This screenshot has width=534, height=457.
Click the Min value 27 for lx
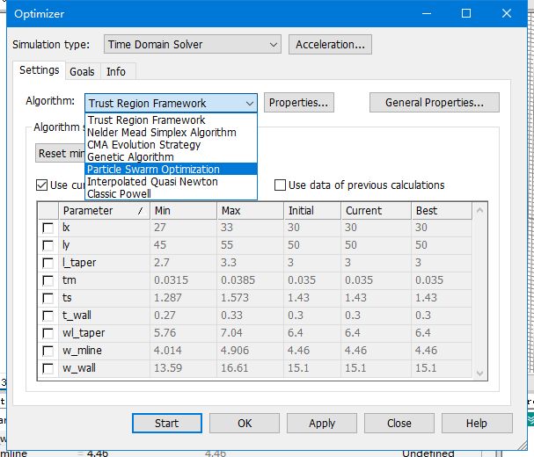183,228
